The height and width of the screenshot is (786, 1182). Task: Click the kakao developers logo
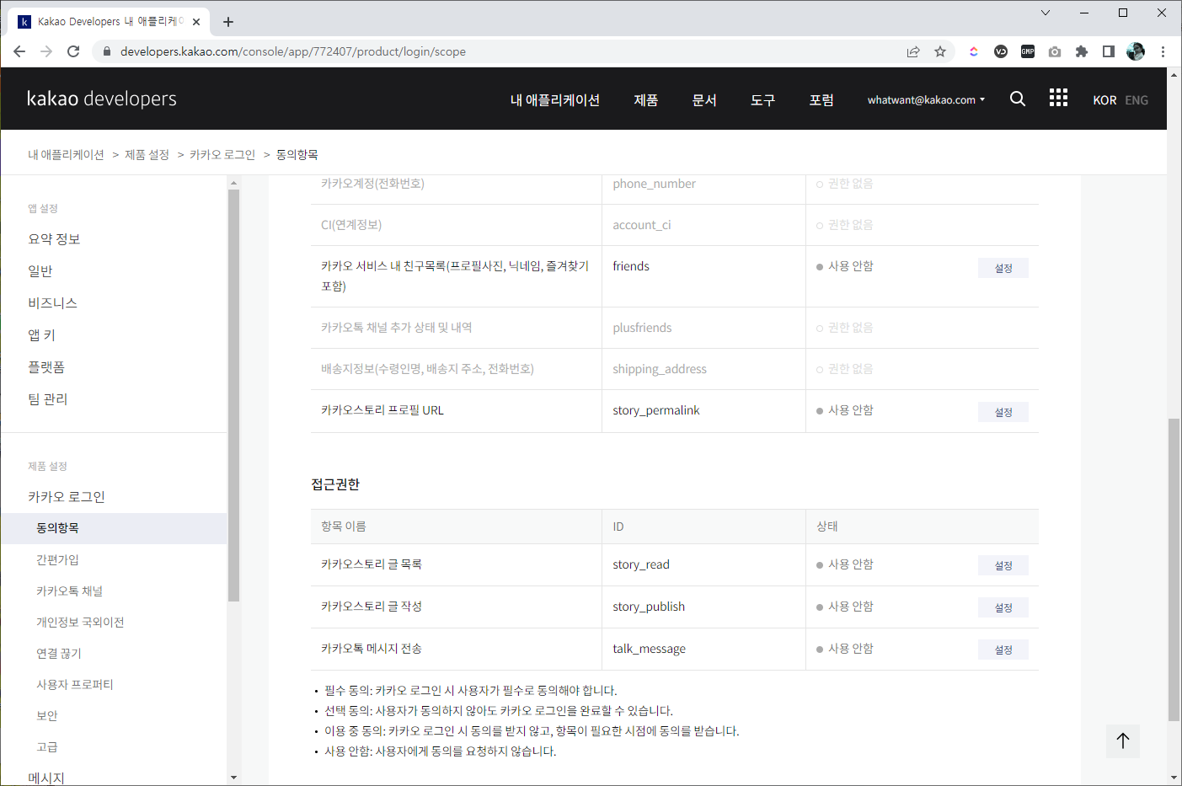pyautogui.click(x=102, y=99)
